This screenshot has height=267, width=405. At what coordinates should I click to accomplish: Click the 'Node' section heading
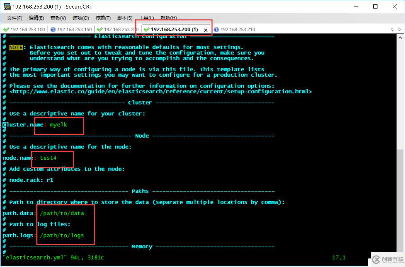tap(142, 136)
